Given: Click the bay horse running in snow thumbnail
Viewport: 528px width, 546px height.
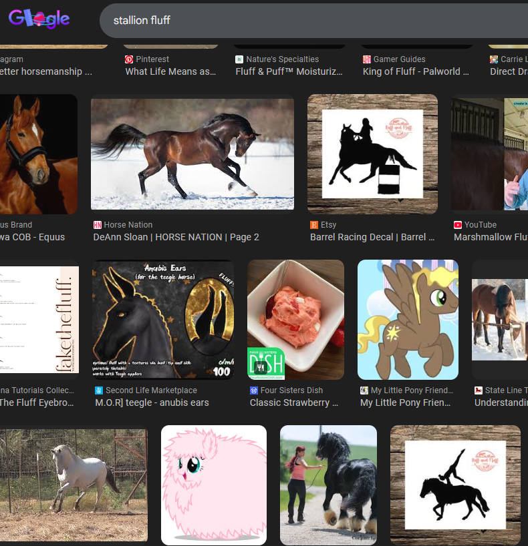Looking at the screenshot, I should pyautogui.click(x=192, y=154).
